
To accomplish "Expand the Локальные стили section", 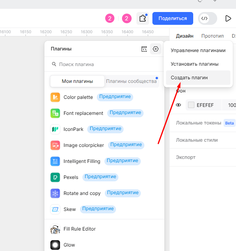I will point(197,140).
